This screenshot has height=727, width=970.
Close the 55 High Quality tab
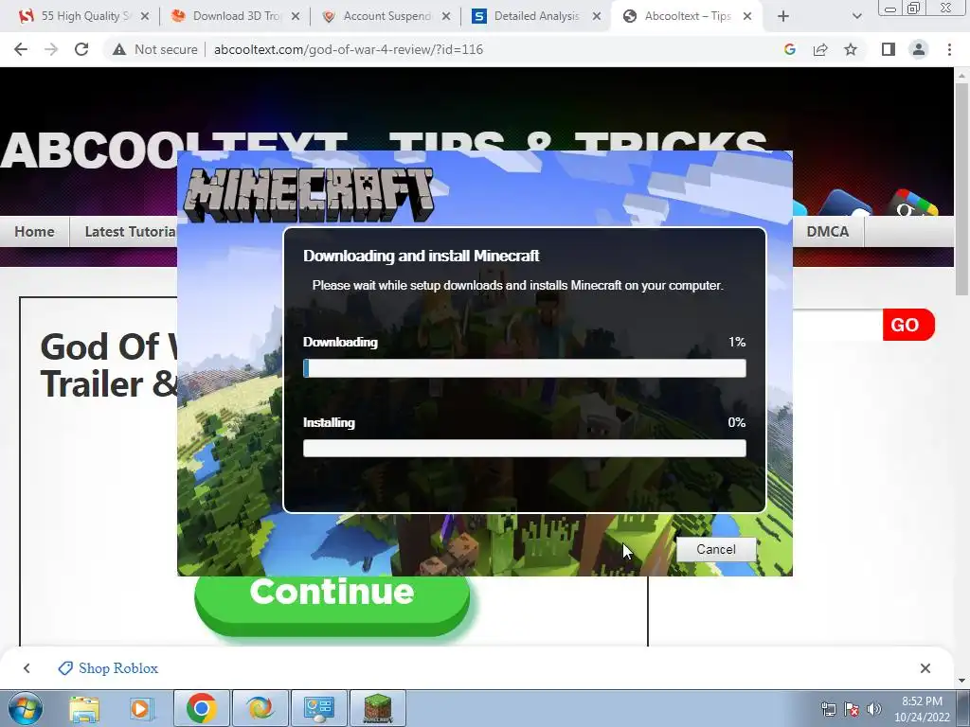[144, 16]
